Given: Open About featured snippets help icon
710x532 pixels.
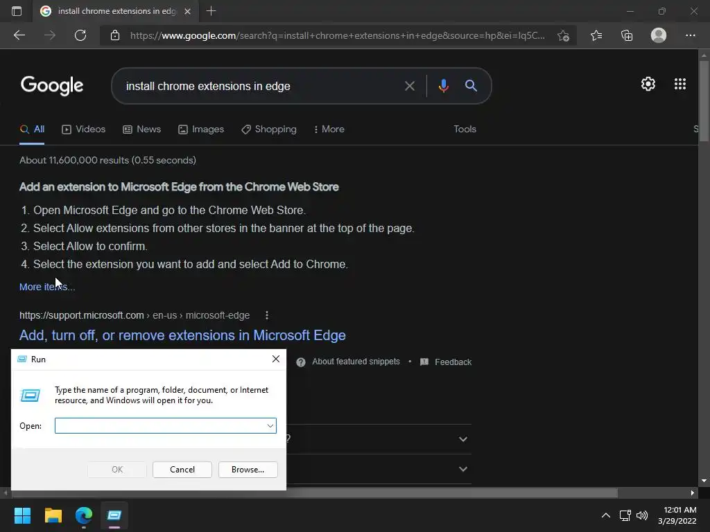Looking at the screenshot, I should 301,362.
